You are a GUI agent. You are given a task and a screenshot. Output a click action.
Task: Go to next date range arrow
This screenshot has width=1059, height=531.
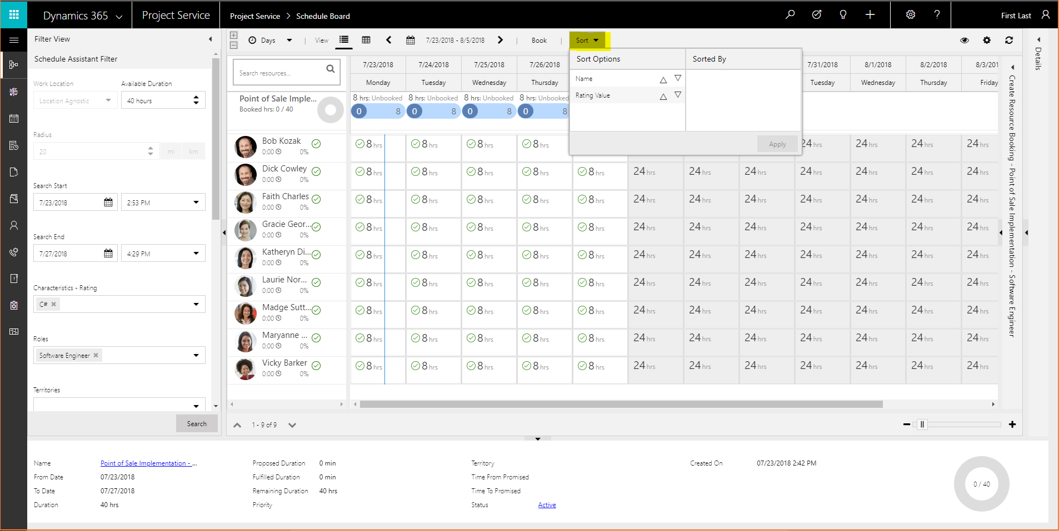click(x=500, y=40)
